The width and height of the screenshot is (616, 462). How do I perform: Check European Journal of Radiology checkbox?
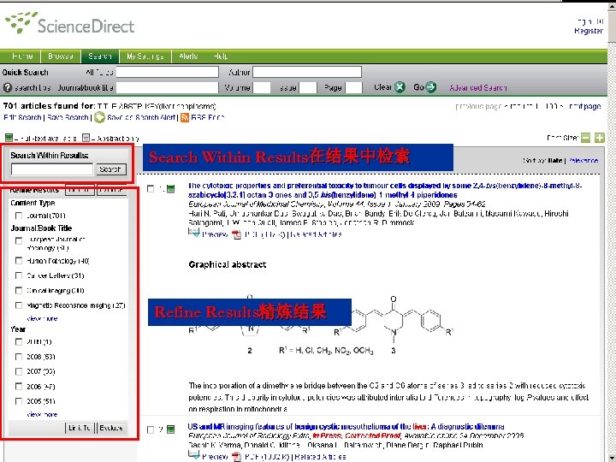(x=19, y=240)
